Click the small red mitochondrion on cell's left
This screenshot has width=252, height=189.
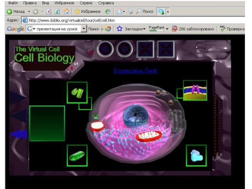(x=97, y=126)
